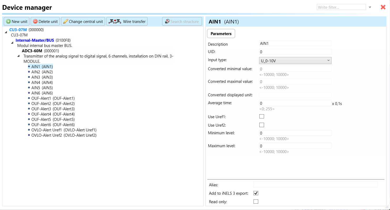The image size is (390, 210).
Task: Switch to the Parameters tab
Action: pos(221,34)
